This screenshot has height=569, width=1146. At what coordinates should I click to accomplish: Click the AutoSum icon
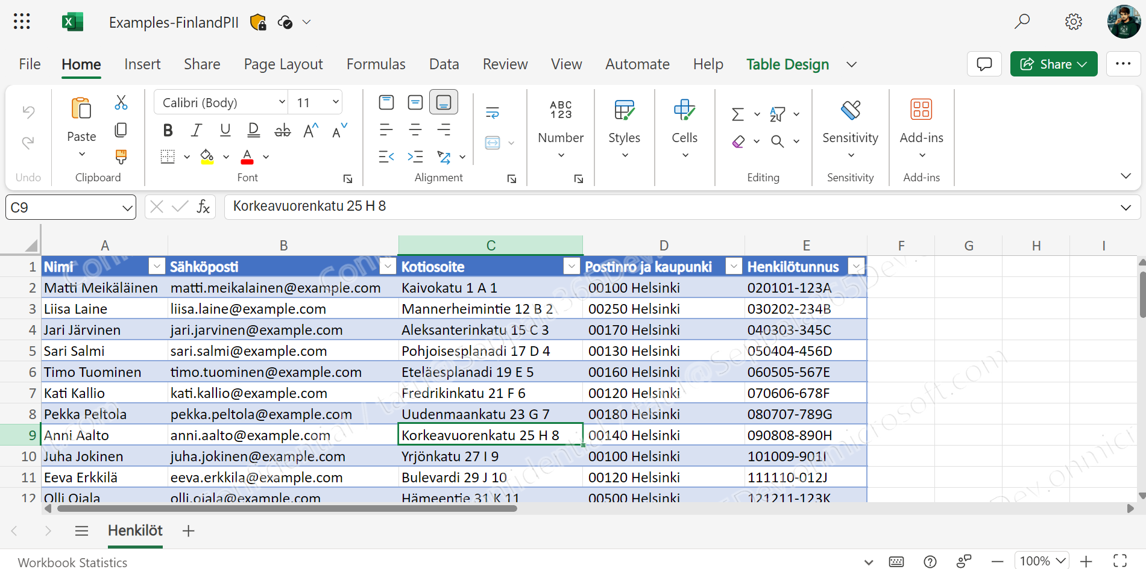[737, 113]
